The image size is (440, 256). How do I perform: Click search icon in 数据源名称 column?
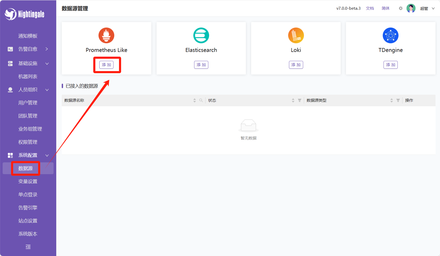point(201,100)
